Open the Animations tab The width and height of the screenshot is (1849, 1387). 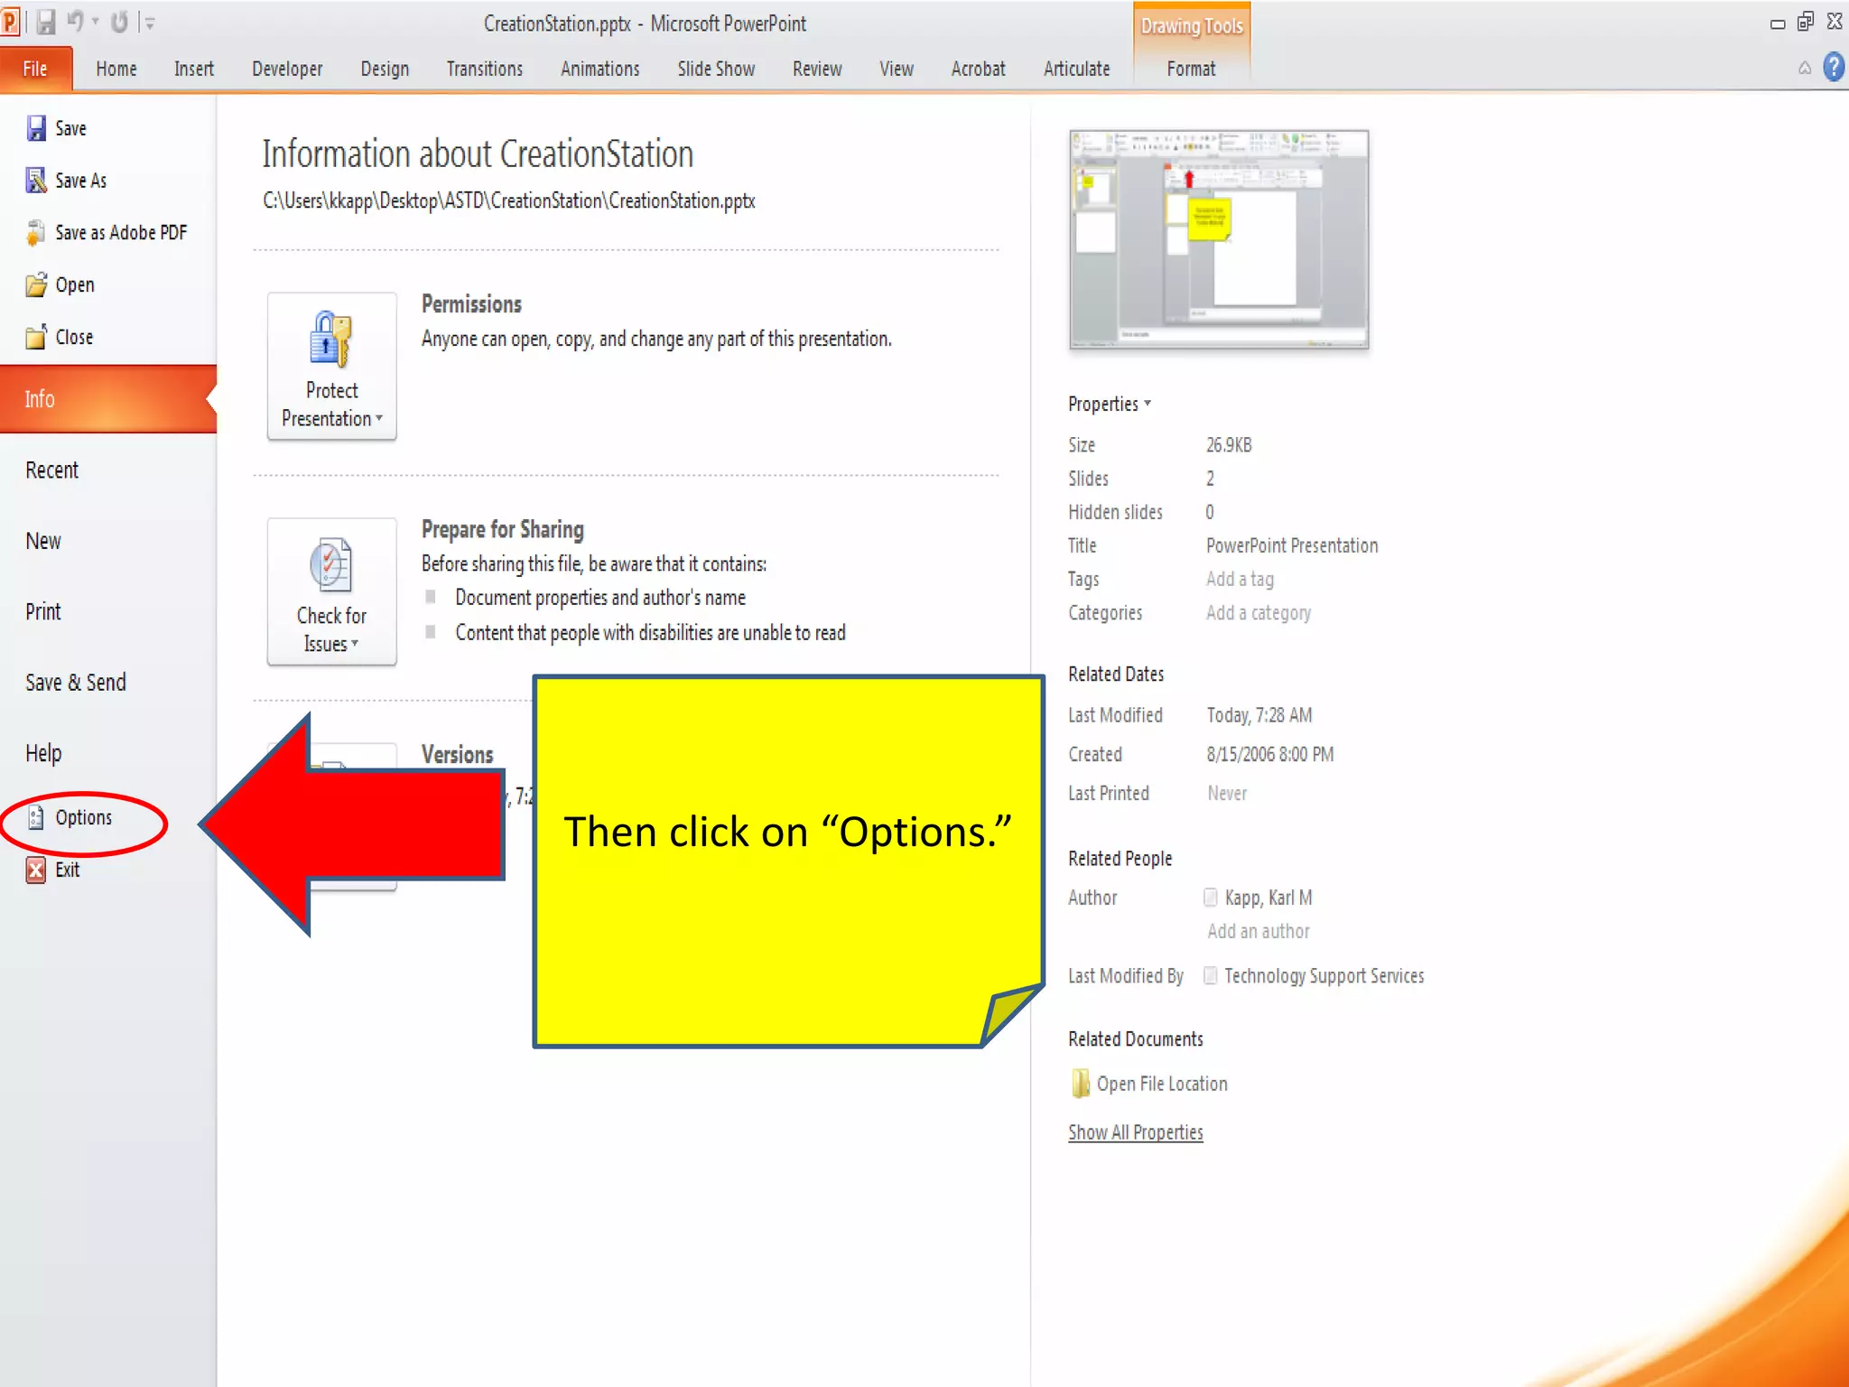(600, 69)
